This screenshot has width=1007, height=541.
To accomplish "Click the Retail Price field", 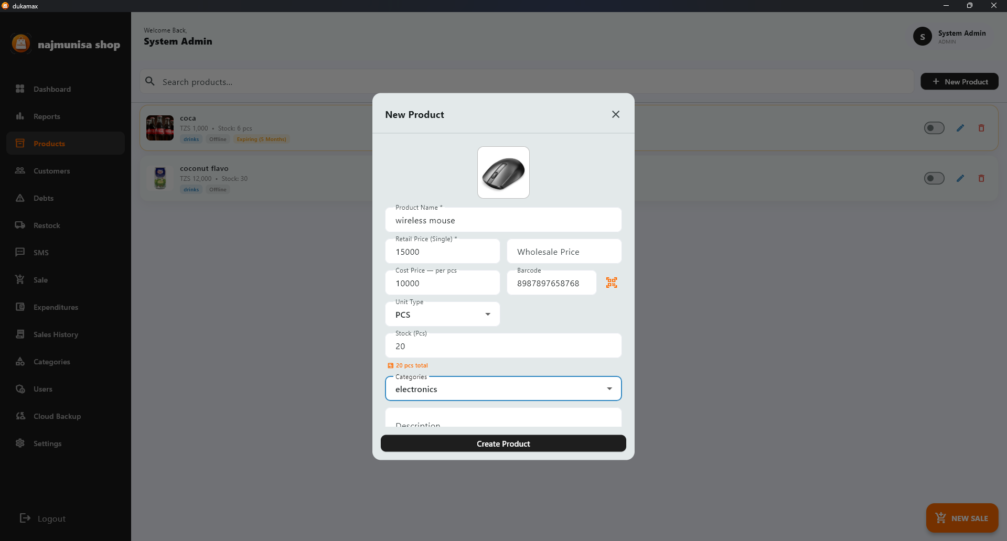I will pos(443,251).
